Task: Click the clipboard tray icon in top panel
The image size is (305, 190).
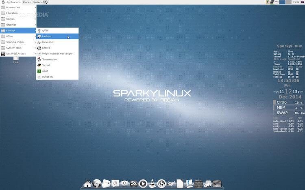Action: tap(268, 2)
